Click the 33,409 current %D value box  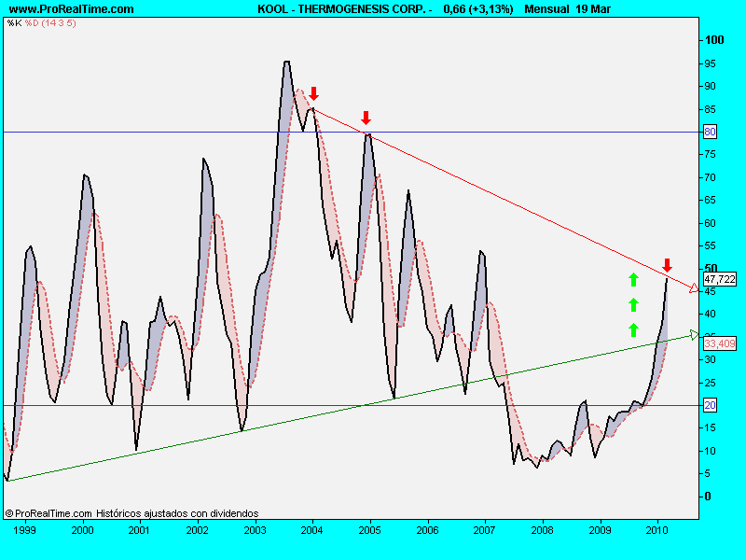click(720, 343)
